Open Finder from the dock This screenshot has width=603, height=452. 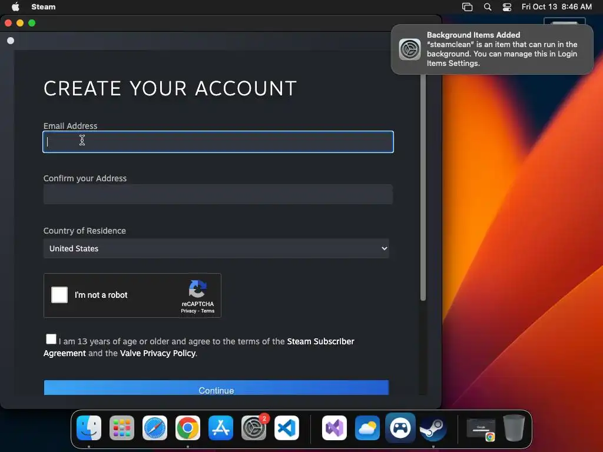(x=89, y=428)
